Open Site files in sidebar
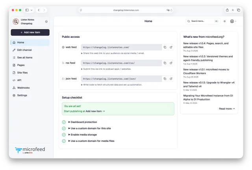 point(30,73)
